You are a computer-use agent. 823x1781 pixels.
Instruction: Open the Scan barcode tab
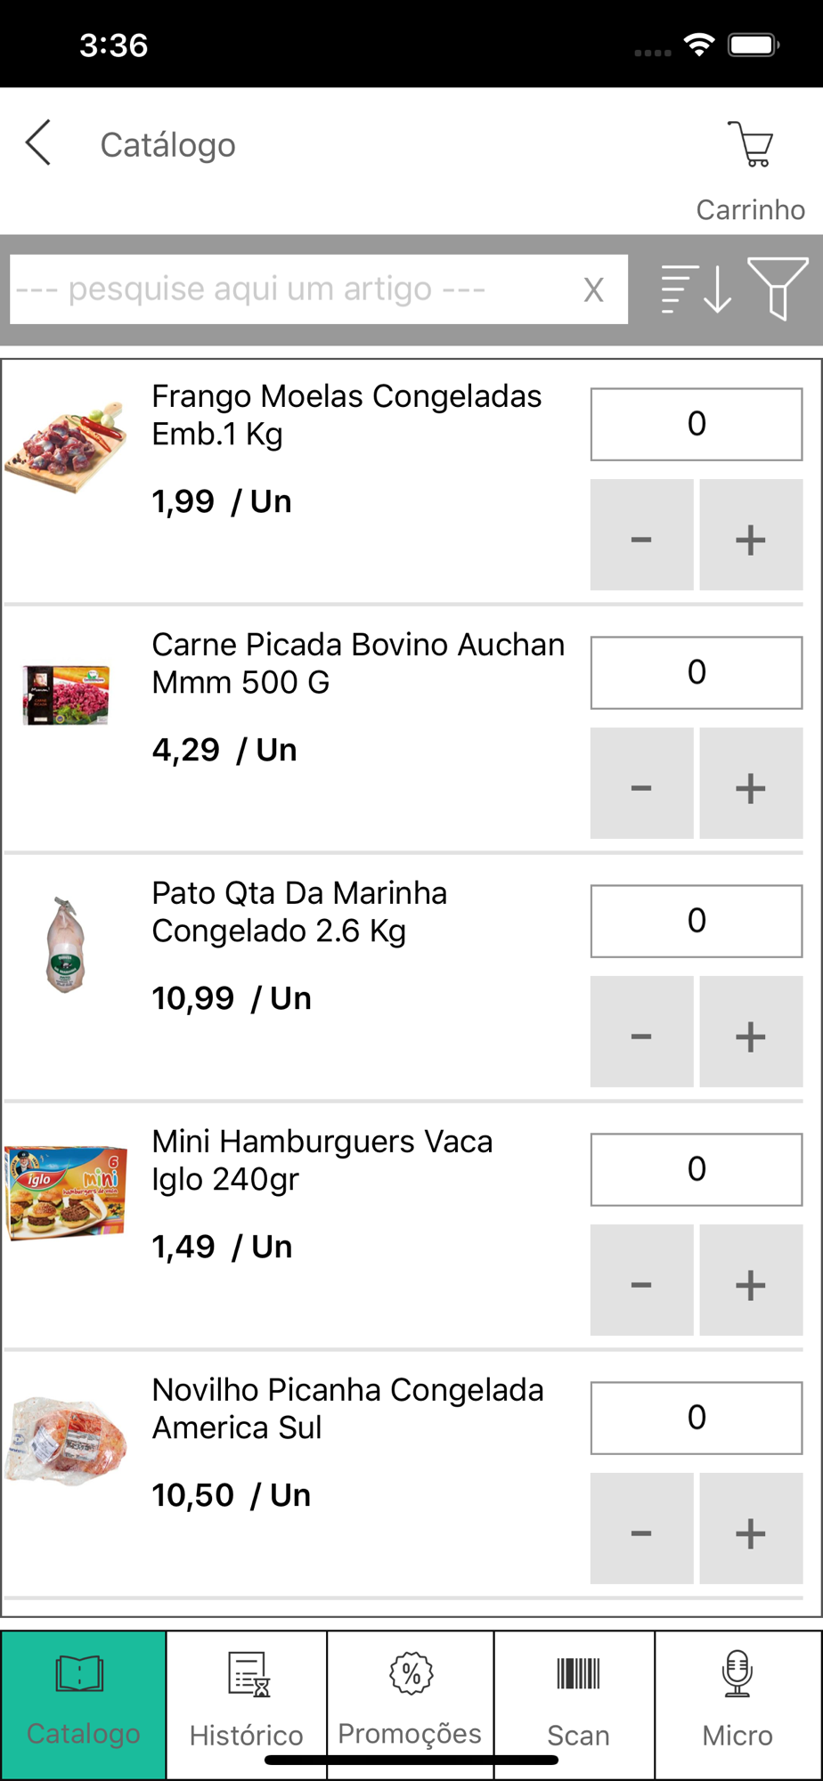tap(577, 1703)
